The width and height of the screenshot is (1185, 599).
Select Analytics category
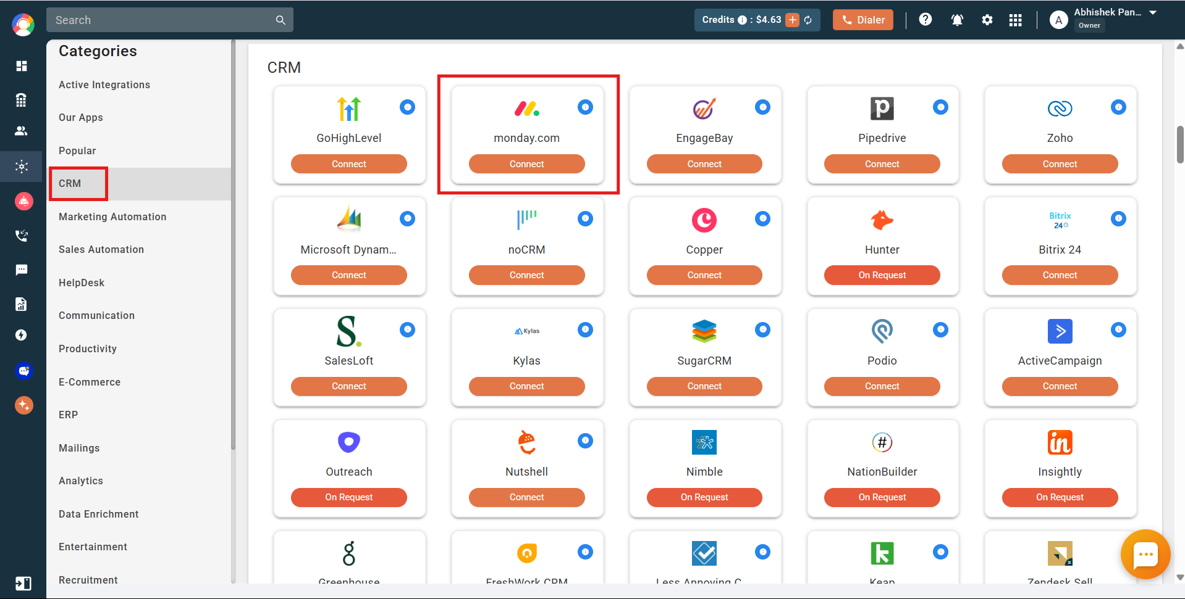coord(81,481)
